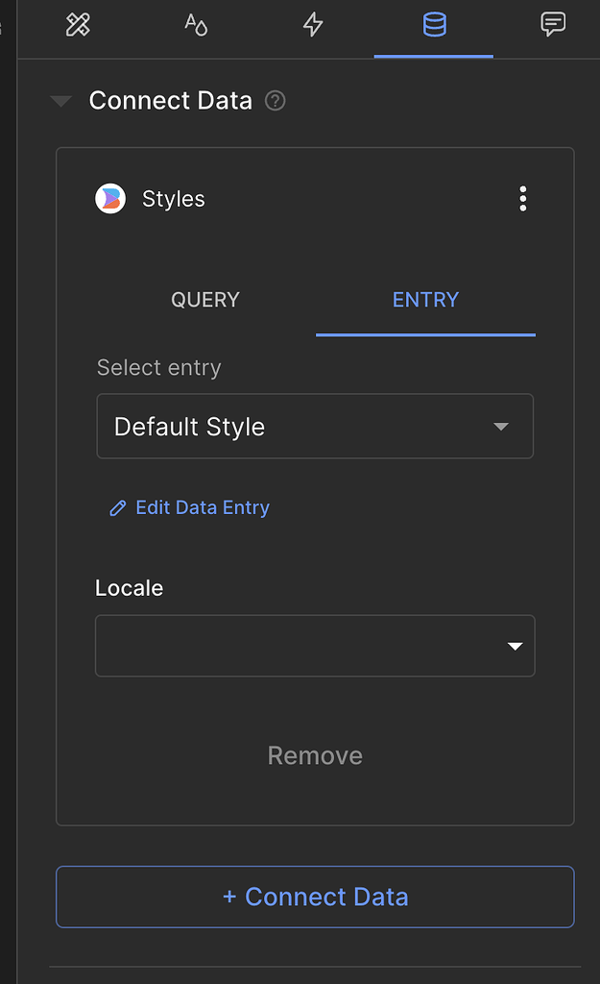
Task: Select the ENTRY tab
Action: tap(425, 300)
